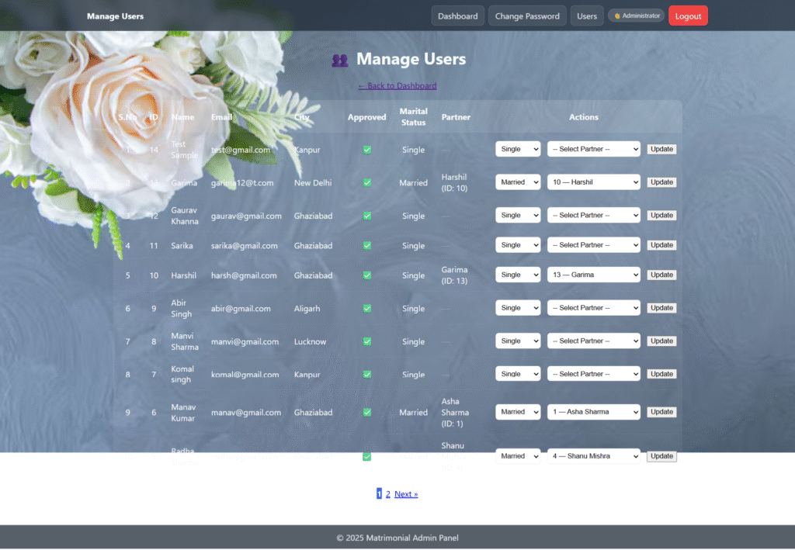This screenshot has width=795, height=550.
Task: Open the partner selector for Gaurav Khanna
Action: [x=594, y=215]
